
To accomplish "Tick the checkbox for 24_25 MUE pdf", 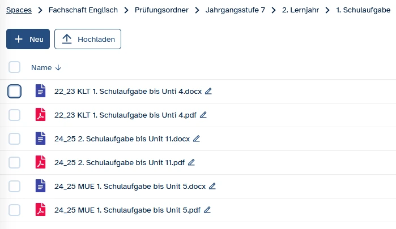I will 15,210.
